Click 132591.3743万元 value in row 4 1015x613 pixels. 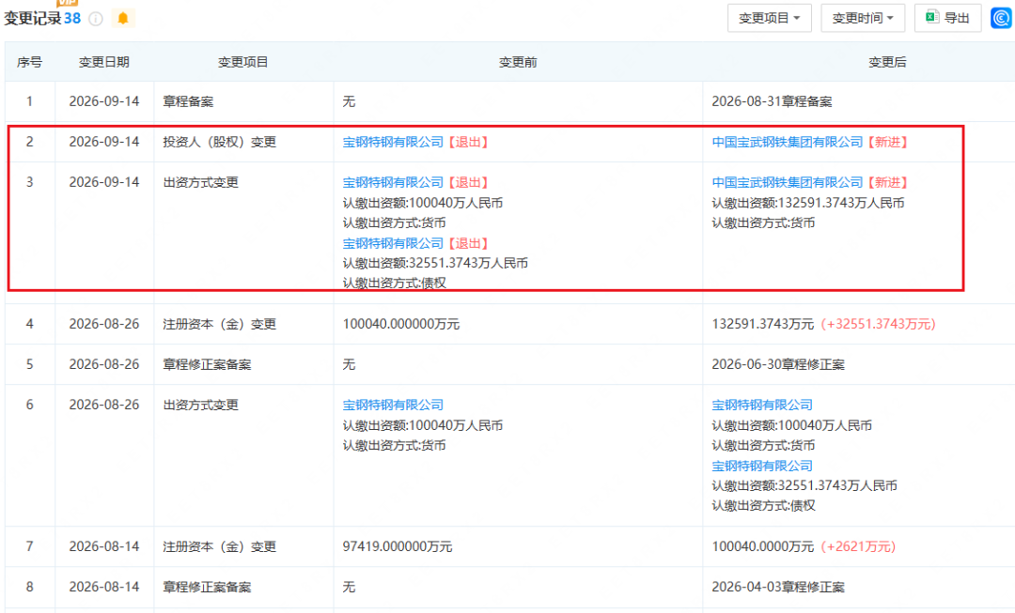click(762, 324)
